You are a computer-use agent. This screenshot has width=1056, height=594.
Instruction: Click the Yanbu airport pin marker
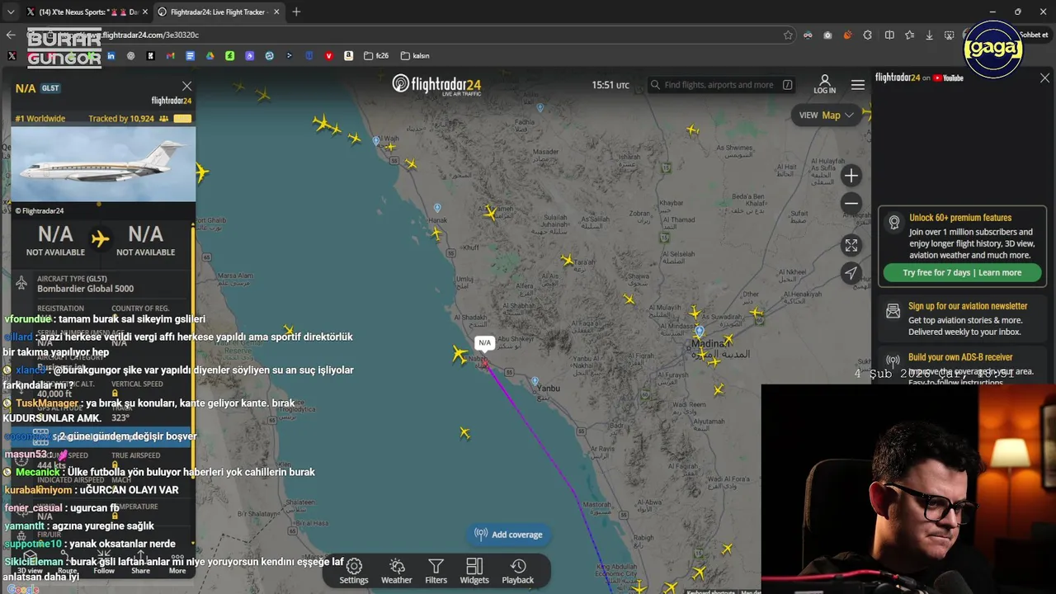(x=535, y=382)
